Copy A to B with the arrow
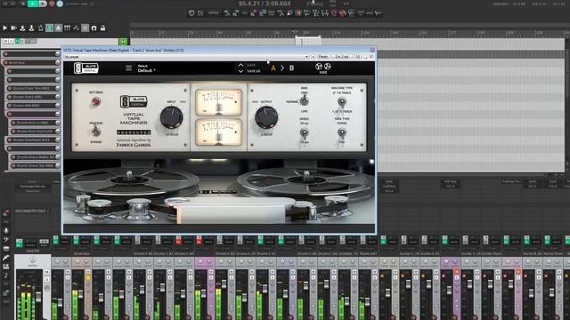This screenshot has width=570, height=320. pyautogui.click(x=282, y=68)
